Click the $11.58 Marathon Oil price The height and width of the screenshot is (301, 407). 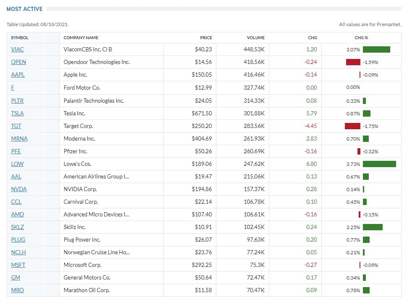pyautogui.click(x=203, y=290)
